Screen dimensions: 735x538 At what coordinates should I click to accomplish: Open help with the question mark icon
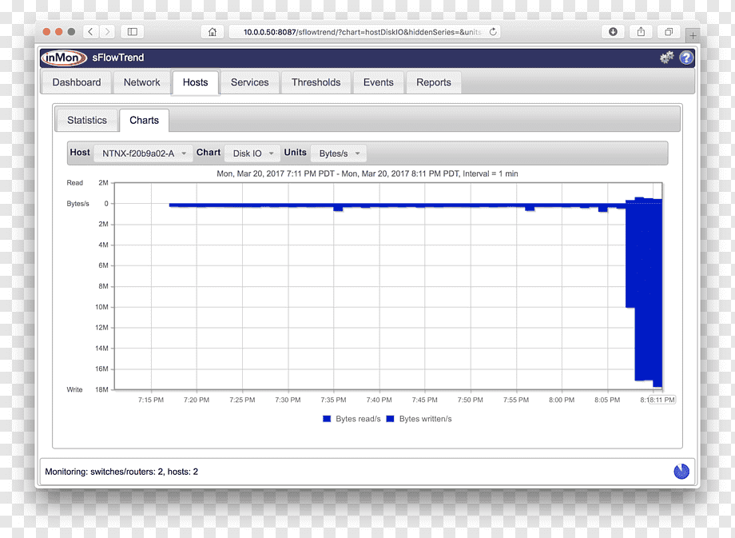click(686, 58)
